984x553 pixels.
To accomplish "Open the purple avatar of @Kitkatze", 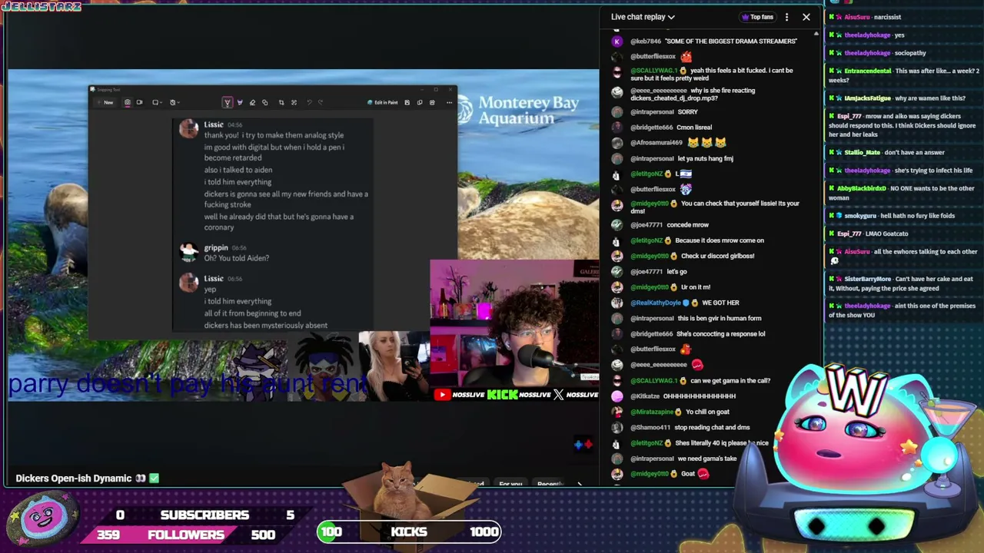I will (617, 396).
